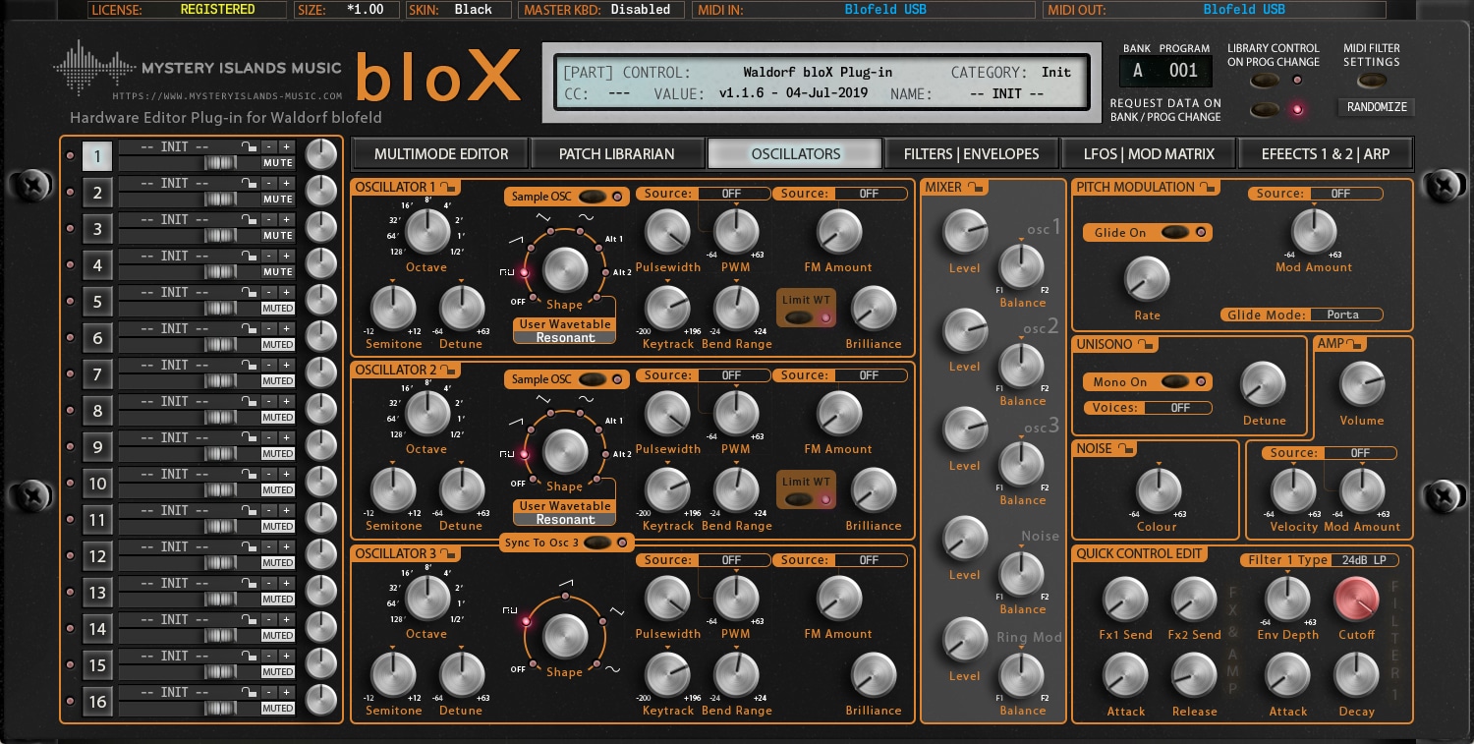Screen dimensions: 1474x744
Task: Click the Oscillator 1 Octave knob
Action: pos(425,234)
